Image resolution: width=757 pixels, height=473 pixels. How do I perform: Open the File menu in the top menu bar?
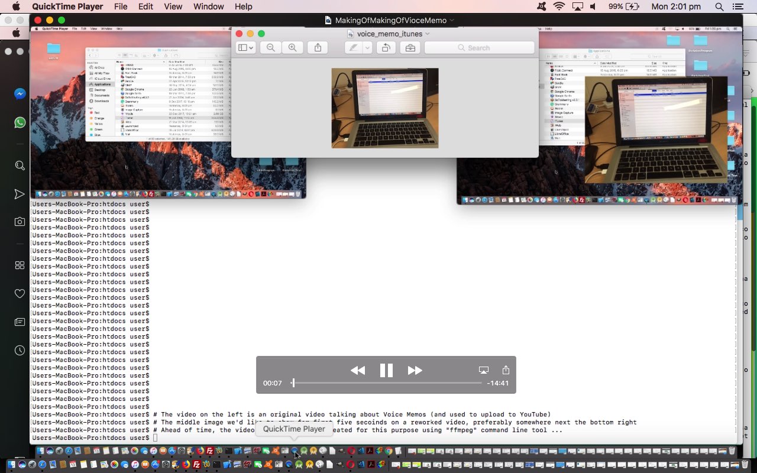pos(121,7)
